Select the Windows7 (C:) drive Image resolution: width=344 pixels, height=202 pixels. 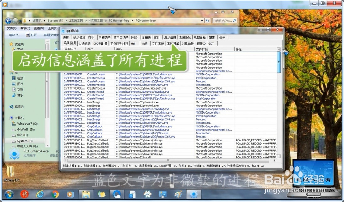[25, 124]
